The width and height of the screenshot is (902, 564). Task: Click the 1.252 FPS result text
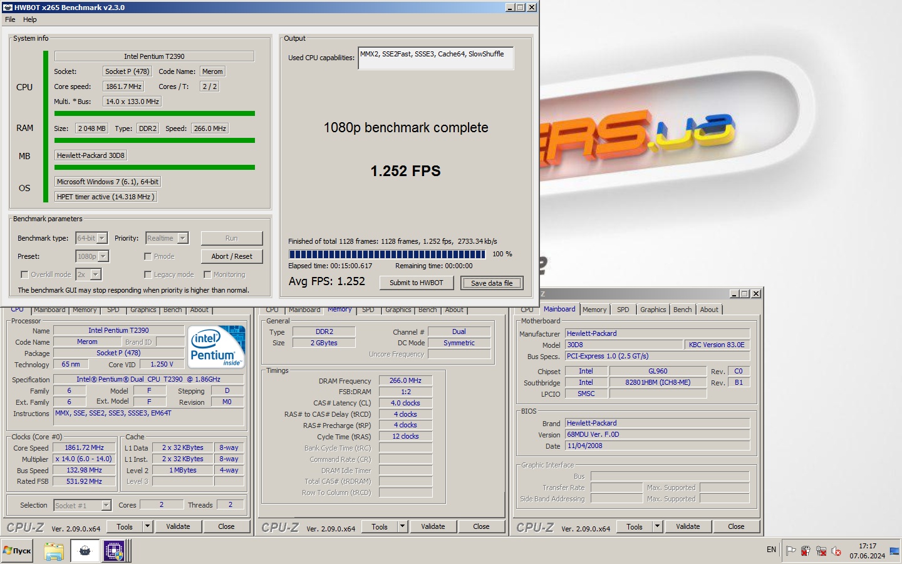(405, 171)
